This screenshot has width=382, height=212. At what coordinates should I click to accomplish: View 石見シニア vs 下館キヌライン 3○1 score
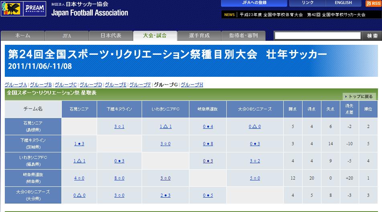point(119,126)
